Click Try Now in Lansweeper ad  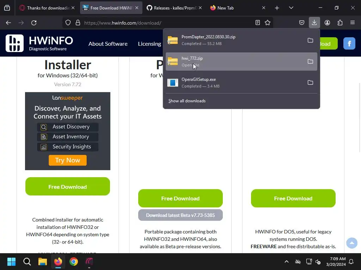[x=68, y=160]
